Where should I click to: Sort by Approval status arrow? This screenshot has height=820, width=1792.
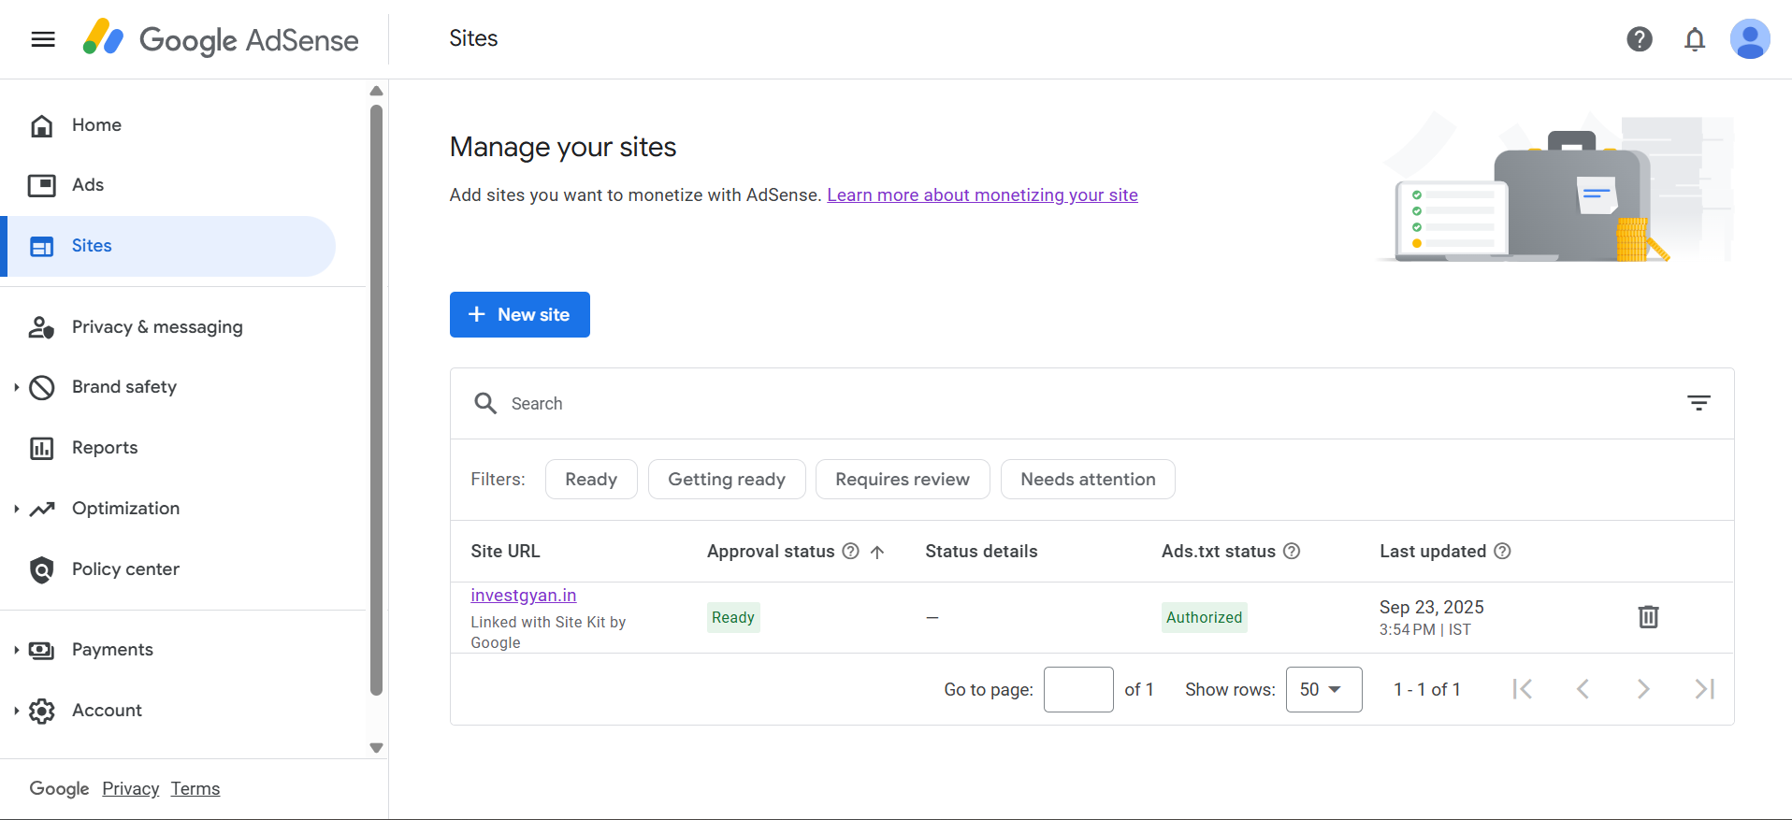point(877,552)
